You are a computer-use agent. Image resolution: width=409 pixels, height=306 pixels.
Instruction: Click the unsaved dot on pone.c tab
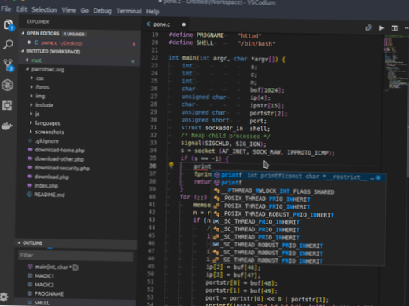184,24
